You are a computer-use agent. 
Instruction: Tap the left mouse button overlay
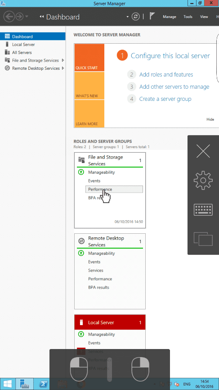pos(79,369)
